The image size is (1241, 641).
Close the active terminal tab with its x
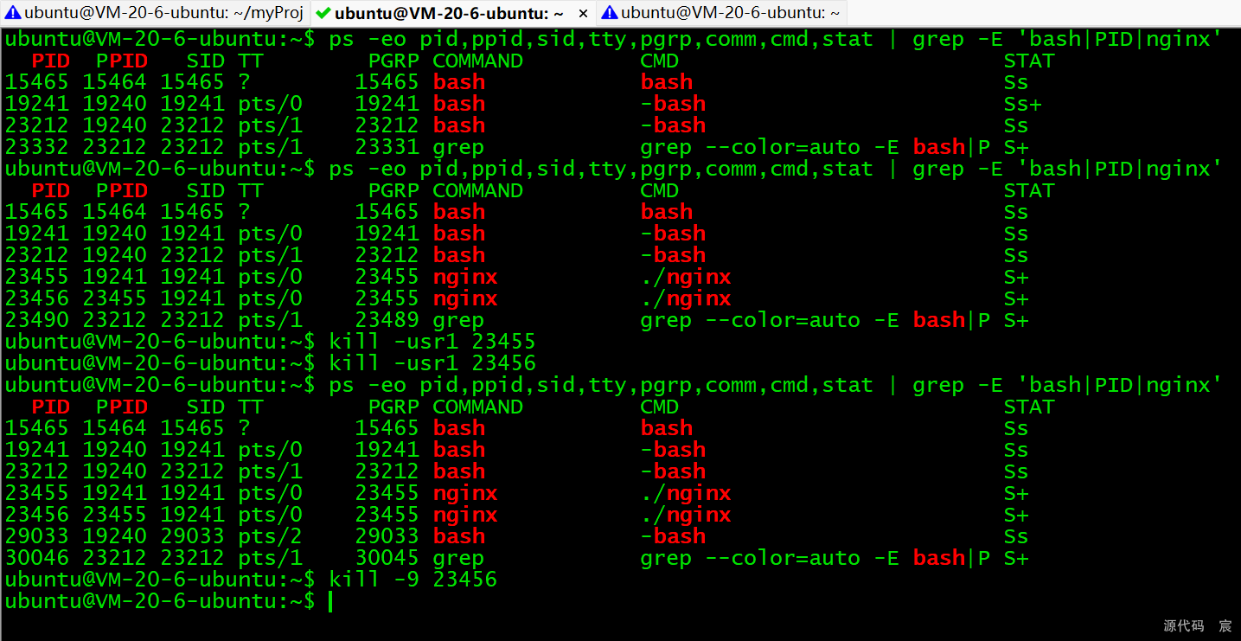pyautogui.click(x=583, y=13)
